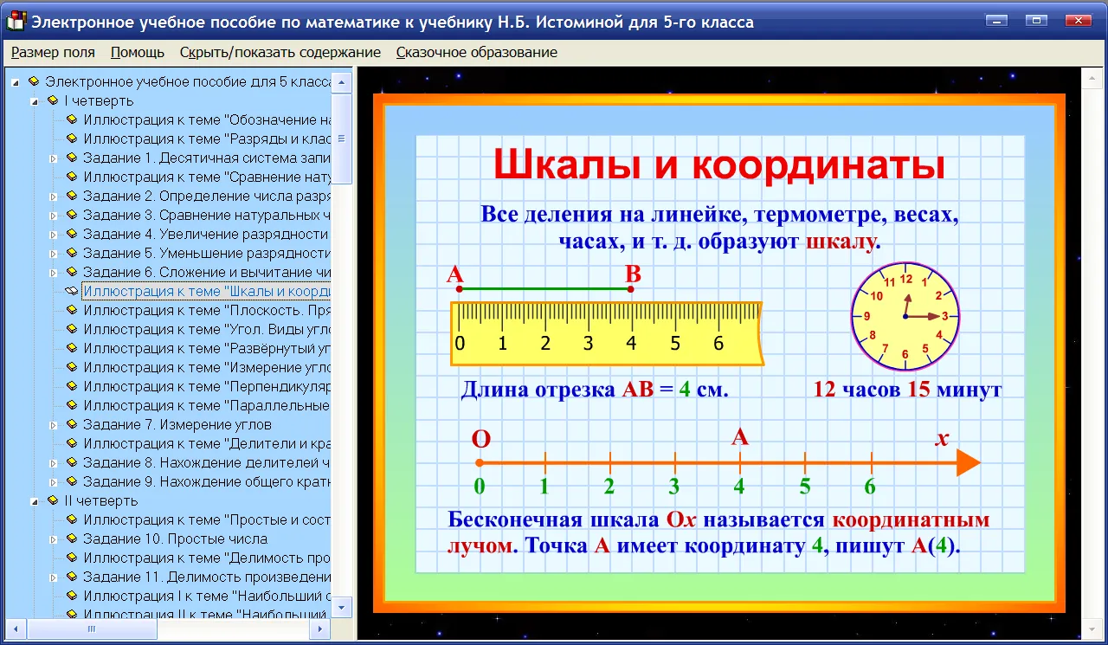Screen dimensions: 1108x645
Task: Click book icon of 'Угол. Виды угло' row
Action: pyautogui.click(x=72, y=329)
